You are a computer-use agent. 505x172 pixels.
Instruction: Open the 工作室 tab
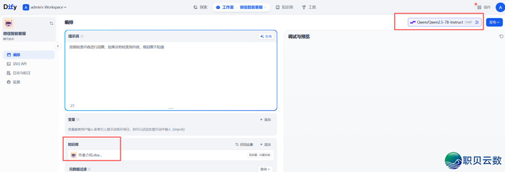click(225, 7)
